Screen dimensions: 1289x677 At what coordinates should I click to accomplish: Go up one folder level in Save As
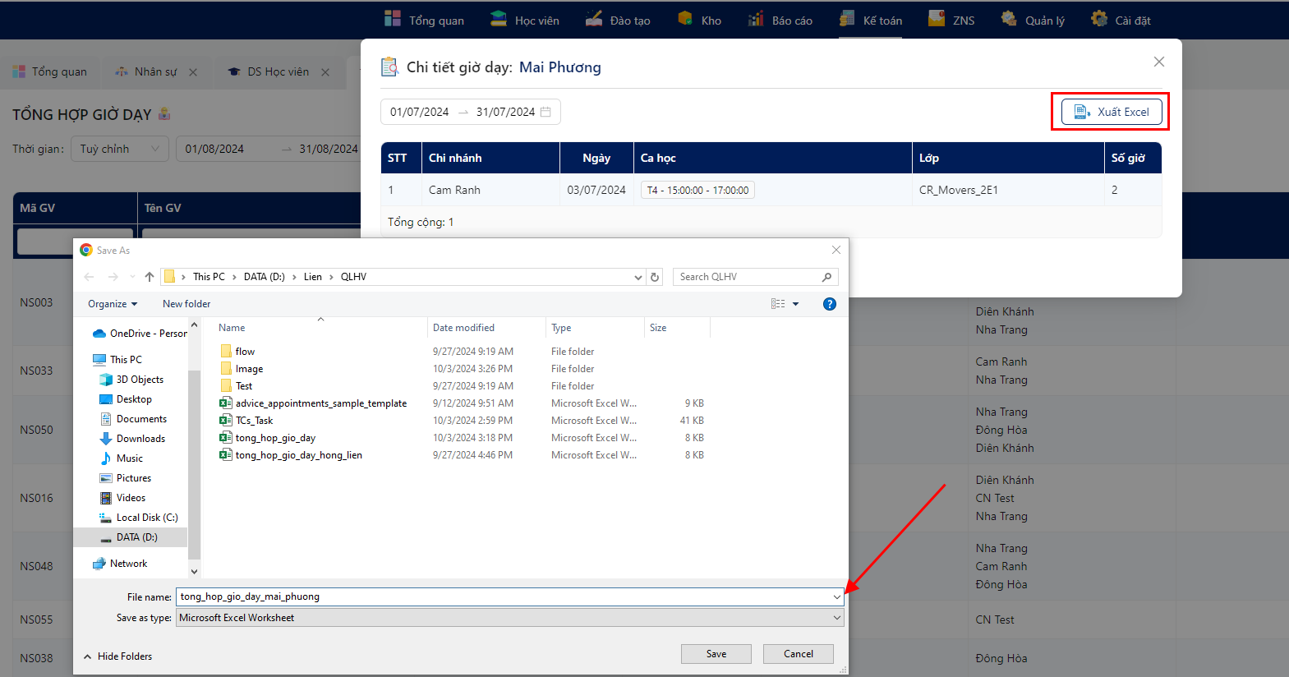click(x=149, y=277)
